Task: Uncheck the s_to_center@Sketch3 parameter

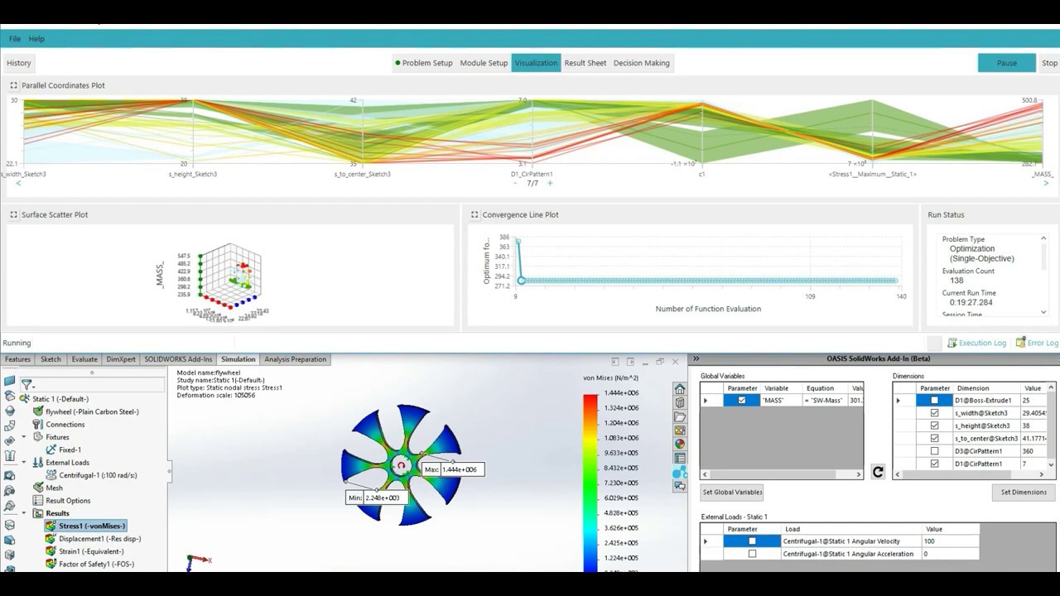Action: 935,439
